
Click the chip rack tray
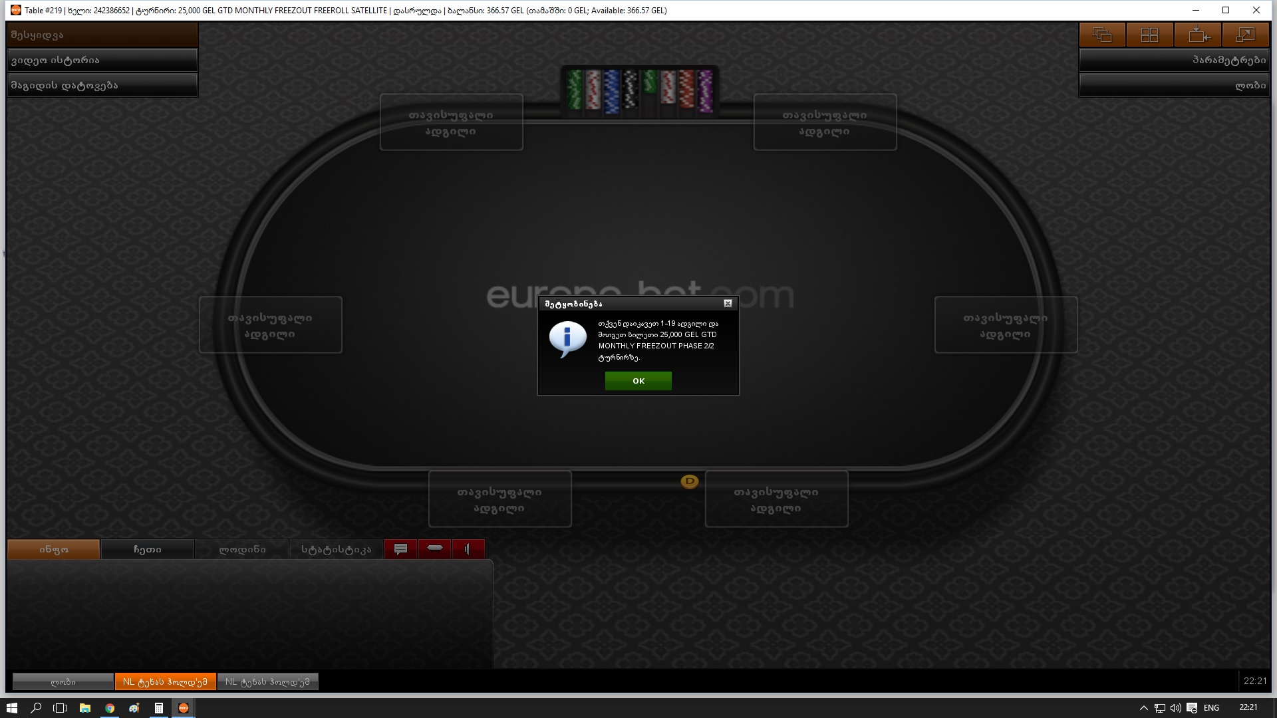click(x=639, y=91)
